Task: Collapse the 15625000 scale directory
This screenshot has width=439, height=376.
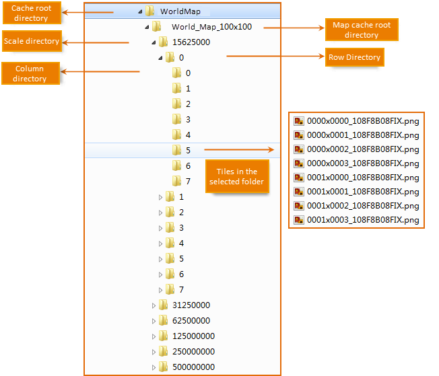Action: click(x=154, y=42)
